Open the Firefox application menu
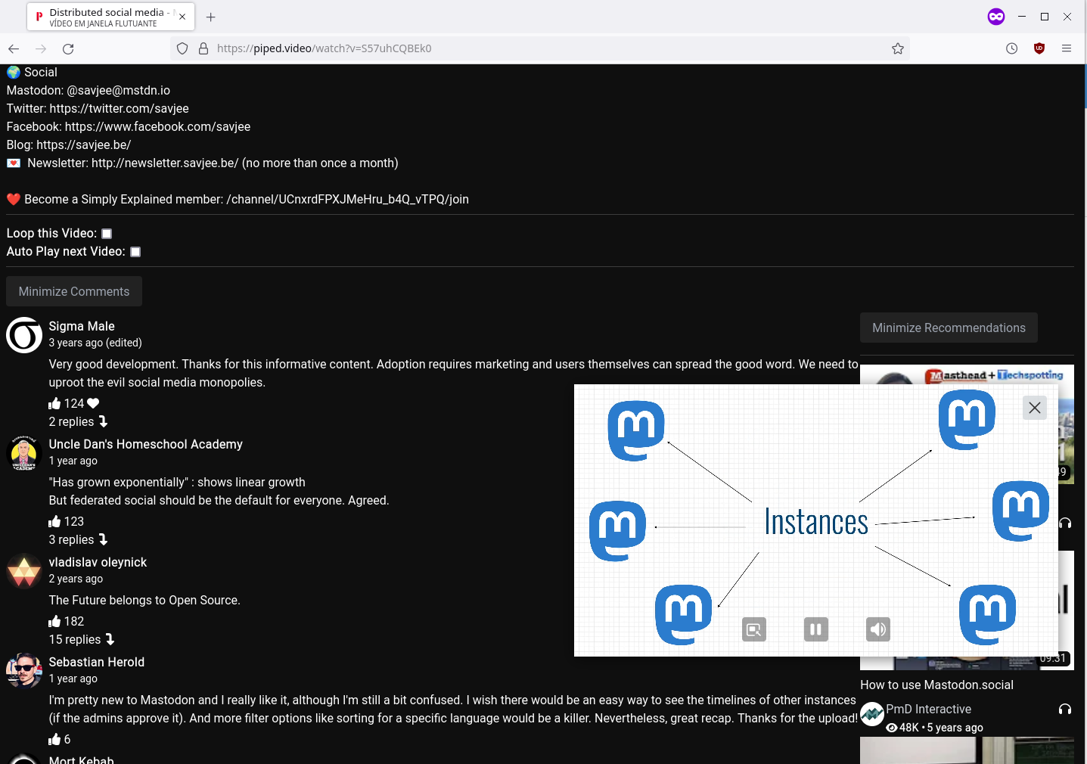The image size is (1087, 764). (x=1066, y=48)
